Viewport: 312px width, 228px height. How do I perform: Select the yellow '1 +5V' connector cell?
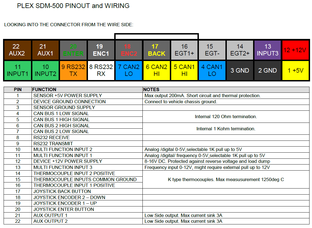tap(295, 70)
